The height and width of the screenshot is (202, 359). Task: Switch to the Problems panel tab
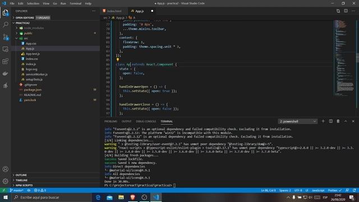point(111,121)
